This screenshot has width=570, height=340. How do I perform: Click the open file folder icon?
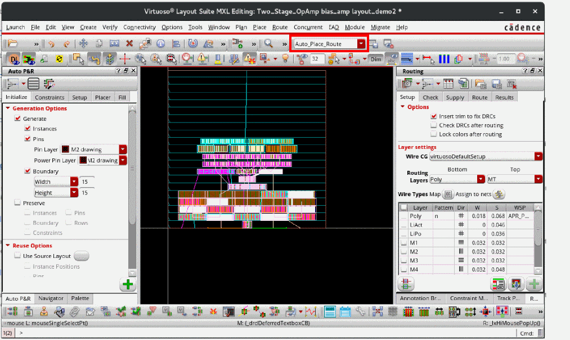12,44
